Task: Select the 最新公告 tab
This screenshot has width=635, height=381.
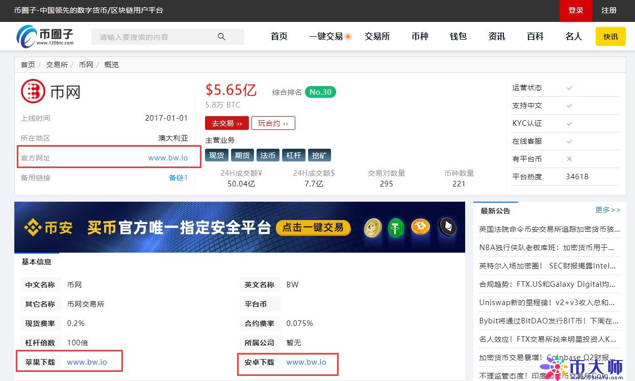Action: 495,210
